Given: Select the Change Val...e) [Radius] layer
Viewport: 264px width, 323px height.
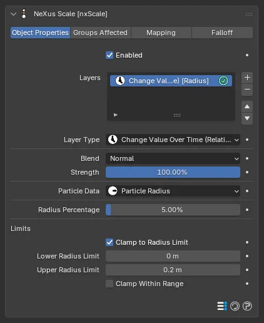Looking at the screenshot, I should [171, 81].
